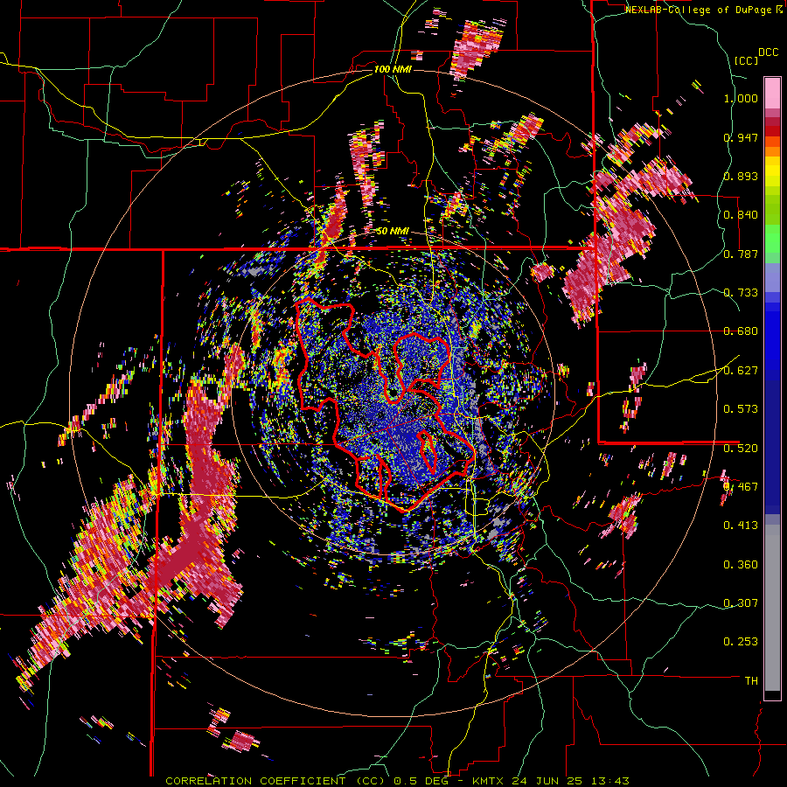Click the NEXLAB-College of DuPage label
The width and height of the screenshot is (787, 787).
698,10
